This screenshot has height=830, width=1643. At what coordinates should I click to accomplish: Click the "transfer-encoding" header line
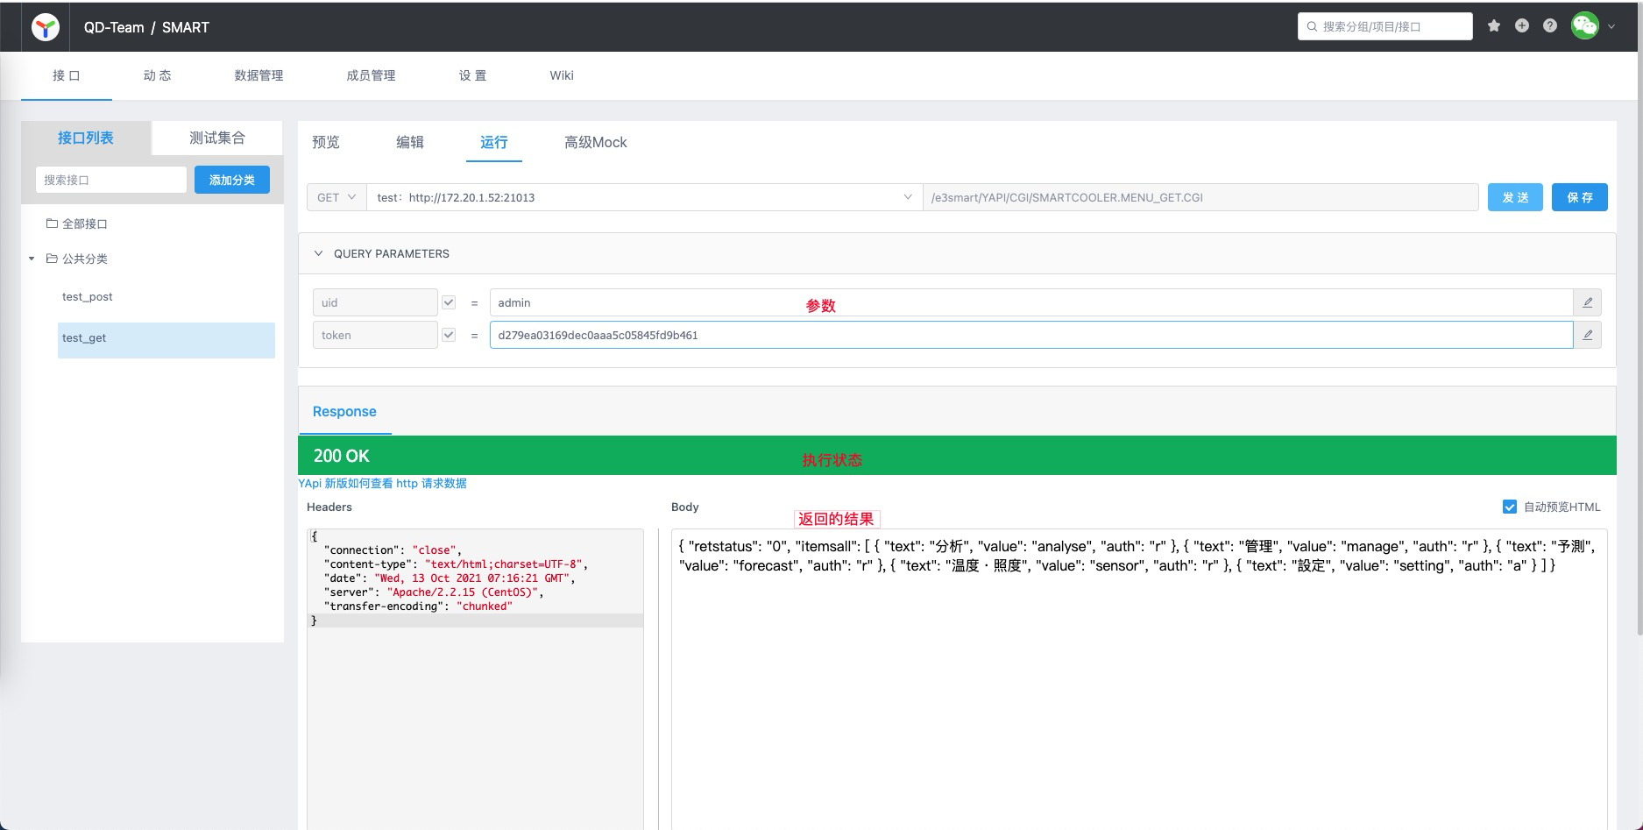pyautogui.click(x=418, y=607)
